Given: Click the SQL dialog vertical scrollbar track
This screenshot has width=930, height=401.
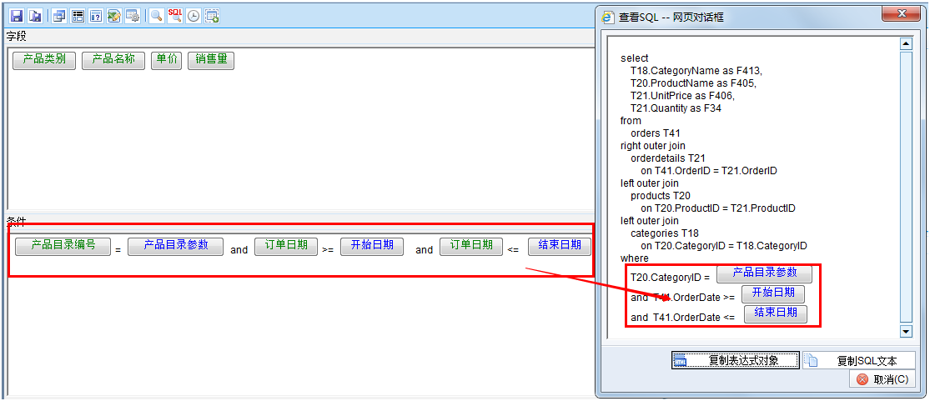Looking at the screenshot, I should point(906,188).
